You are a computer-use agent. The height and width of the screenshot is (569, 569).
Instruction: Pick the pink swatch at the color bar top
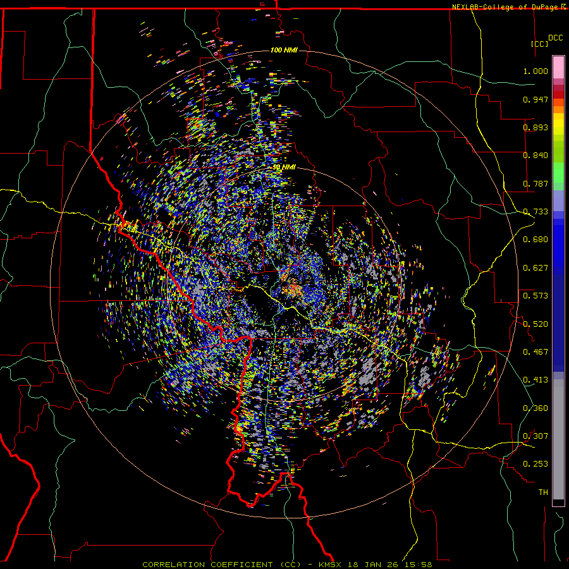pos(558,67)
